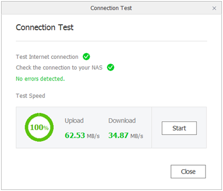Click the Upload label
Image resolution: width=223 pixels, height=191 pixels.
74,120
